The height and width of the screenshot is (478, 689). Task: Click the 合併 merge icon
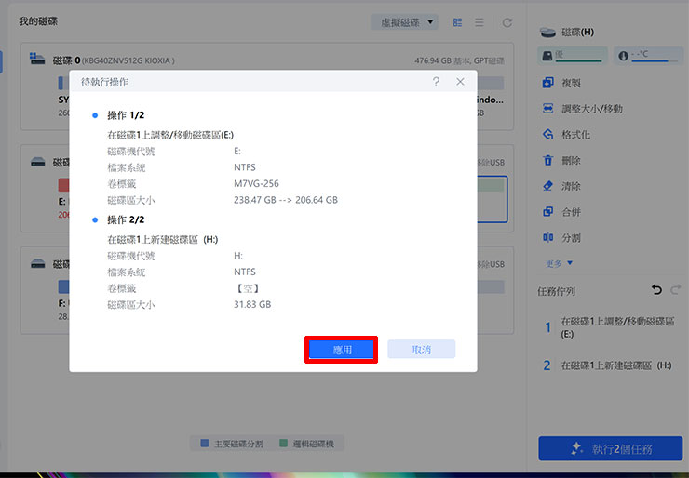547,212
